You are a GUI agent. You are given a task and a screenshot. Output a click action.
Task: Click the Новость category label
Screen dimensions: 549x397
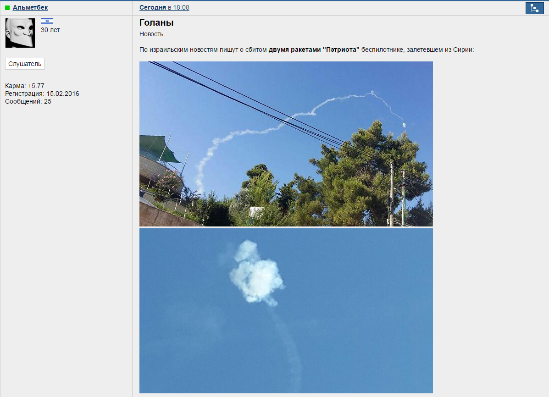(x=151, y=34)
